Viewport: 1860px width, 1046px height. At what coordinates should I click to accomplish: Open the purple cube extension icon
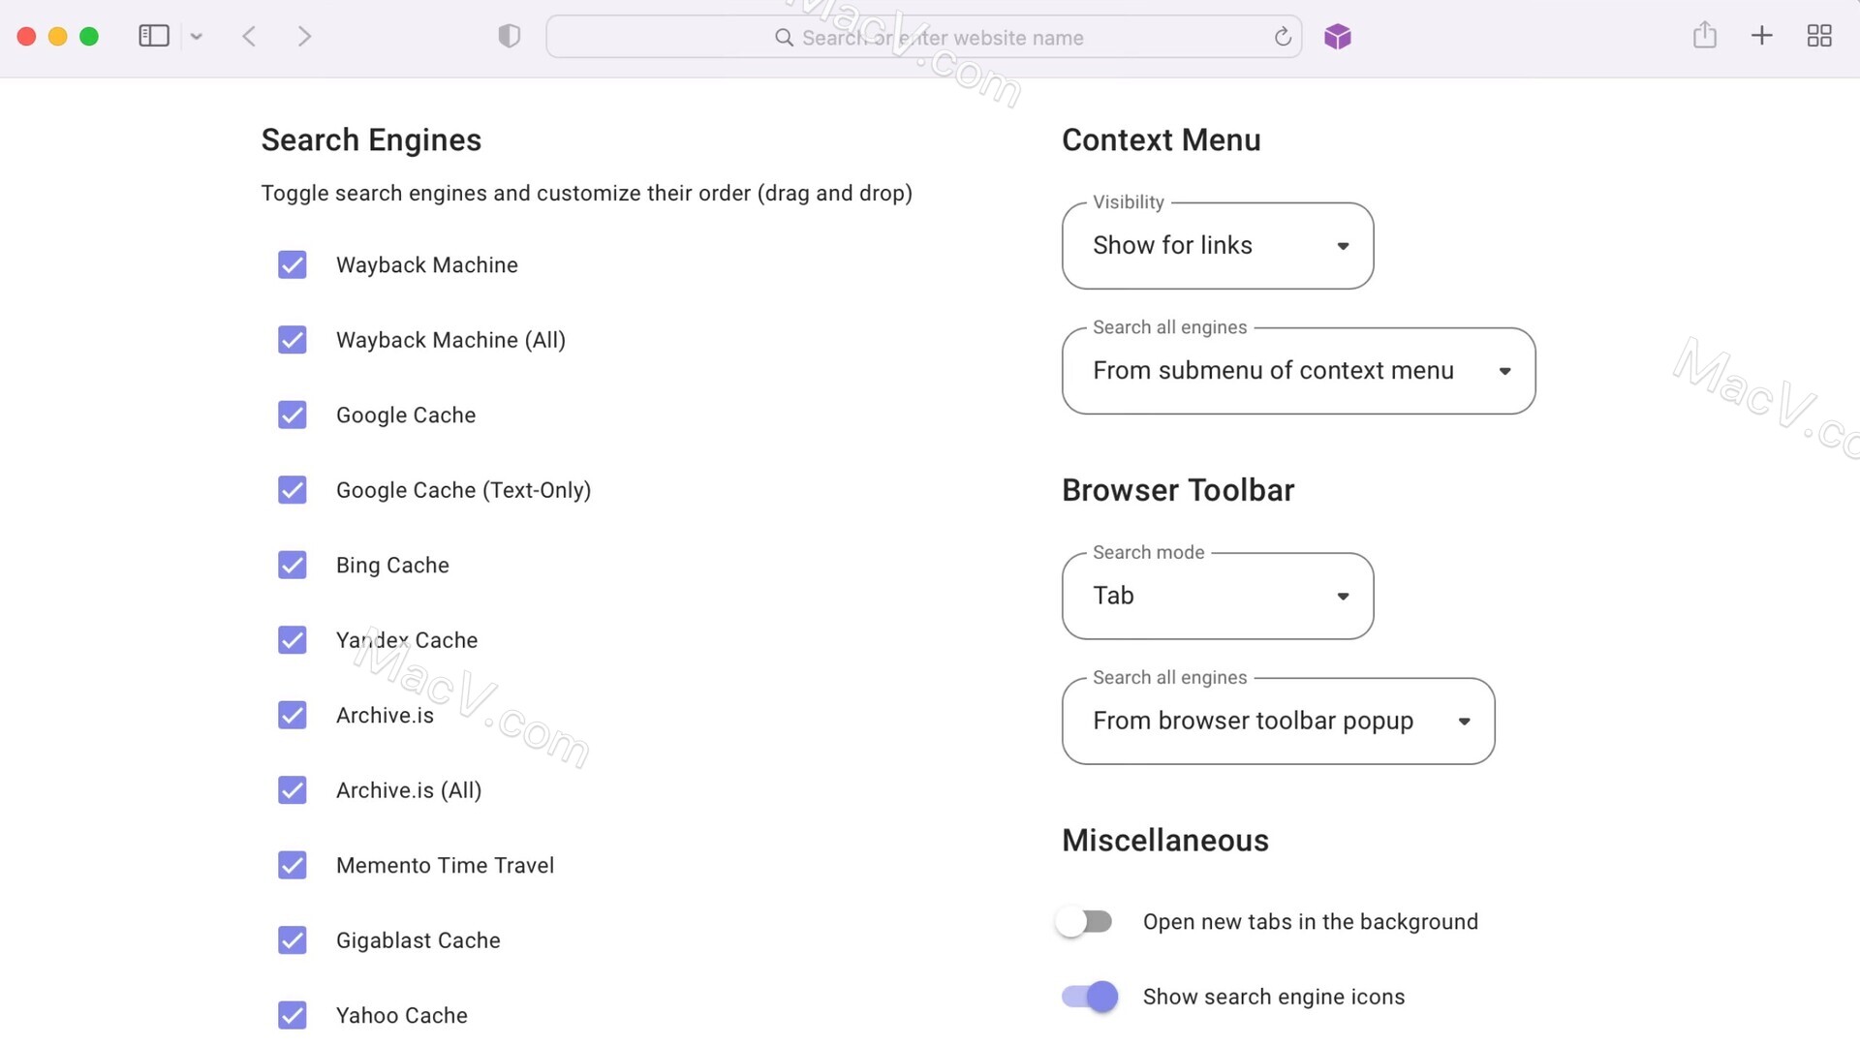point(1338,37)
